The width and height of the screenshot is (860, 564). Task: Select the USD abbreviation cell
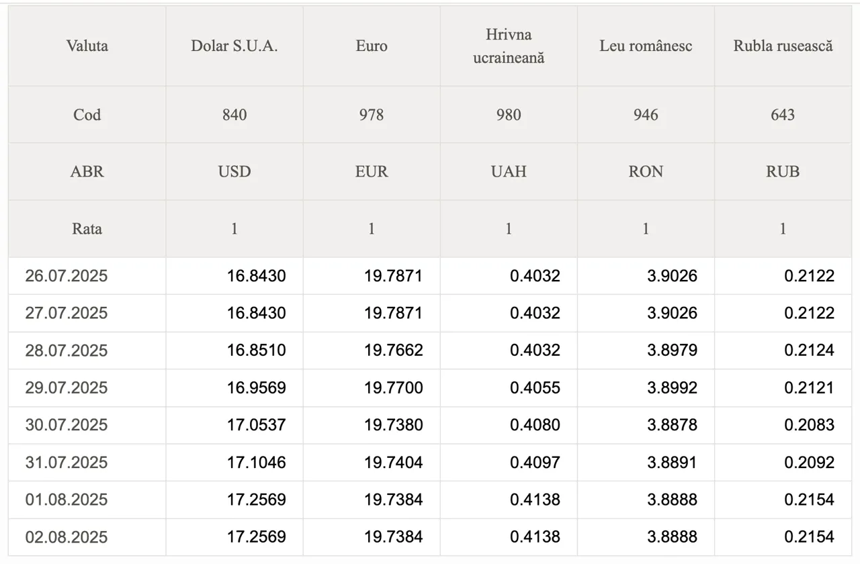tap(234, 171)
